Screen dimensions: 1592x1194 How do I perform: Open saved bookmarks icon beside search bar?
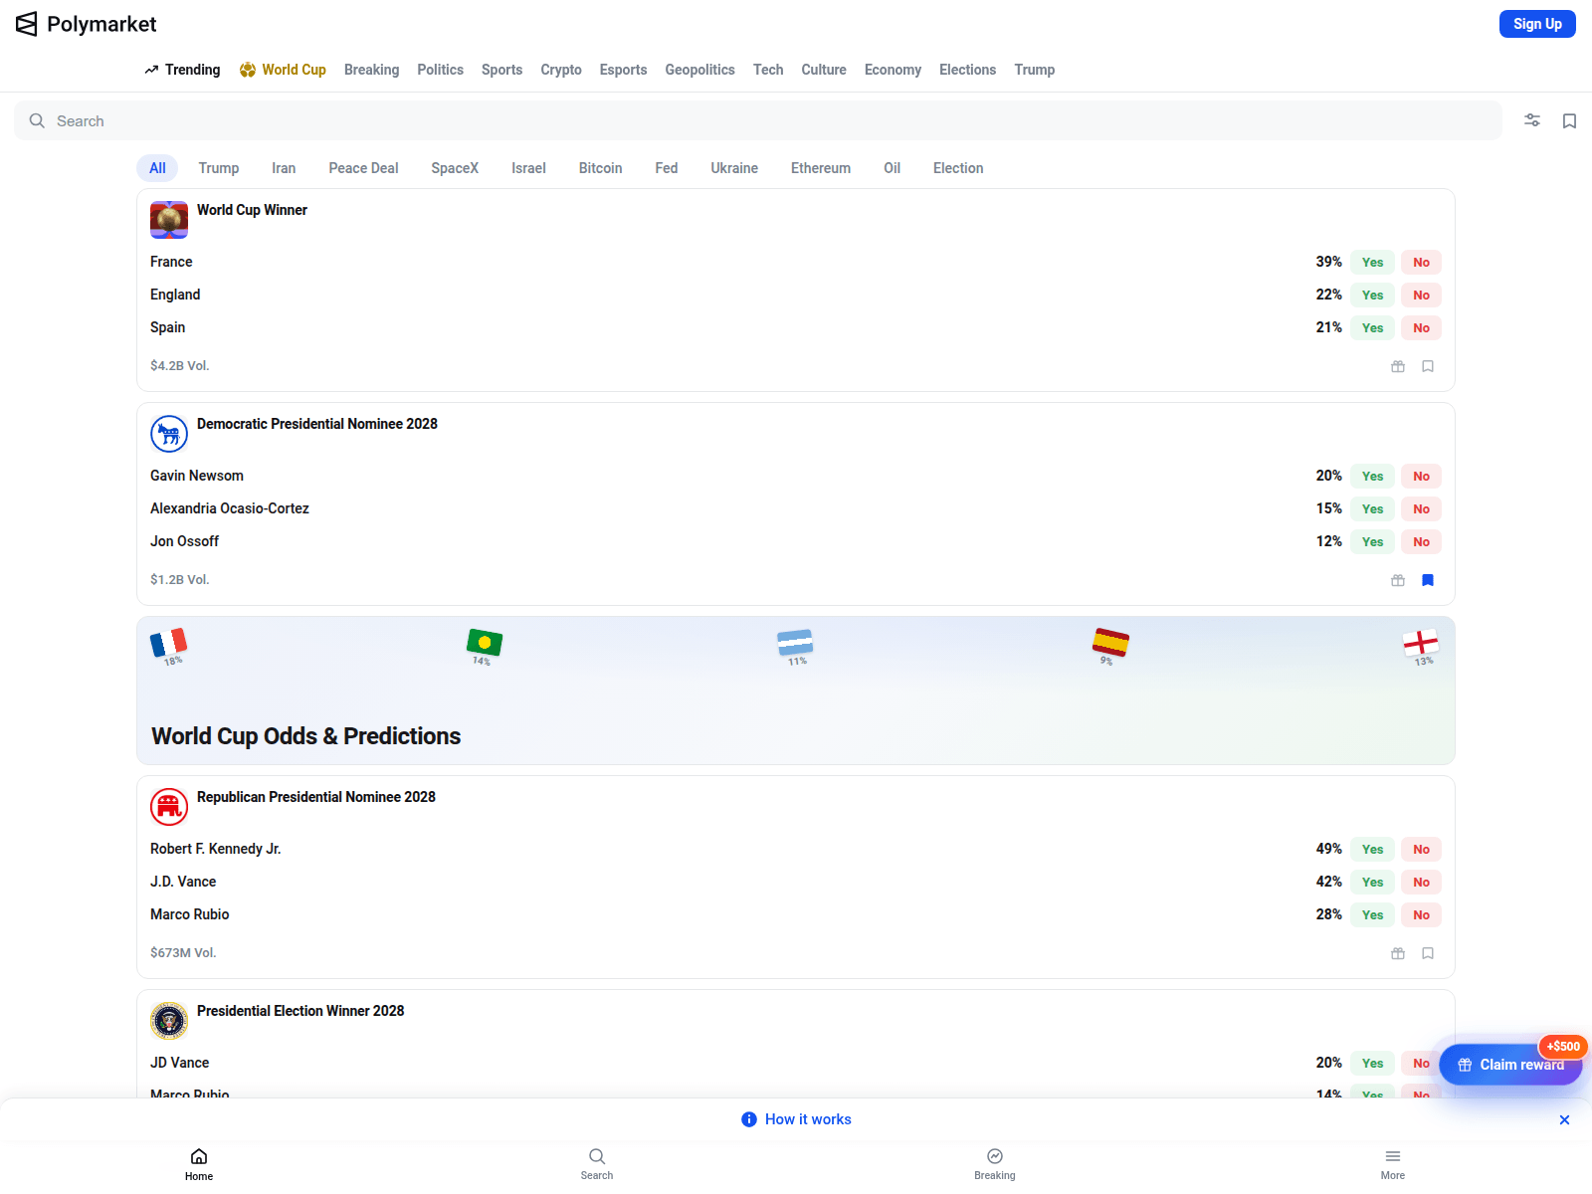point(1569,120)
